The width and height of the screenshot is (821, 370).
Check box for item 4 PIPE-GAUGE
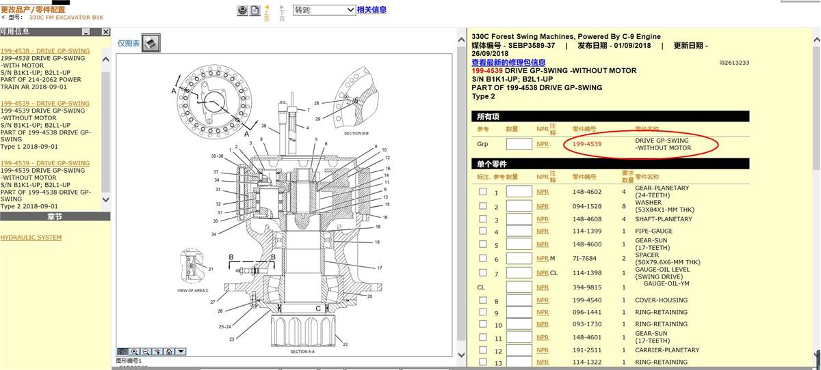pyautogui.click(x=483, y=231)
